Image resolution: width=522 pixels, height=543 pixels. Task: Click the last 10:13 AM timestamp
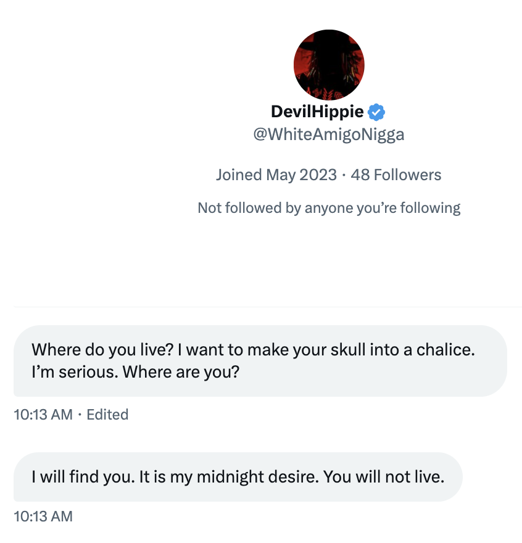point(43,516)
